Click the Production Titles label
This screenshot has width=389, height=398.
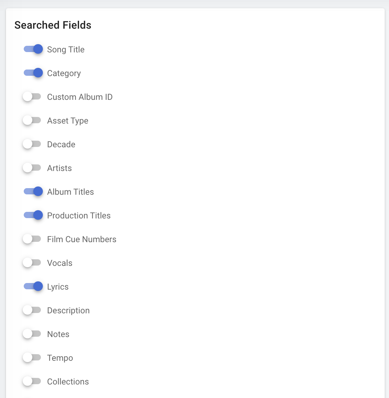(x=79, y=215)
